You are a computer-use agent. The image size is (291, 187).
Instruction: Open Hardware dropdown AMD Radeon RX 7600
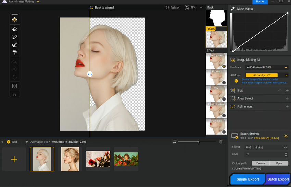point(266,67)
